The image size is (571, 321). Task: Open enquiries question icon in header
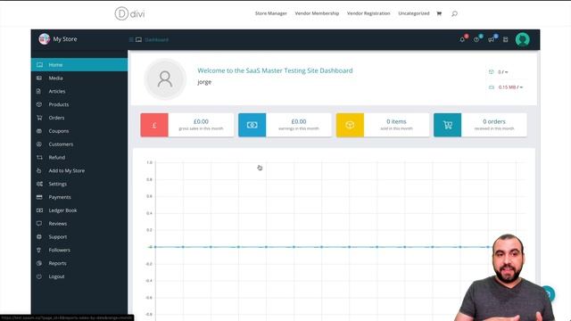476,39
